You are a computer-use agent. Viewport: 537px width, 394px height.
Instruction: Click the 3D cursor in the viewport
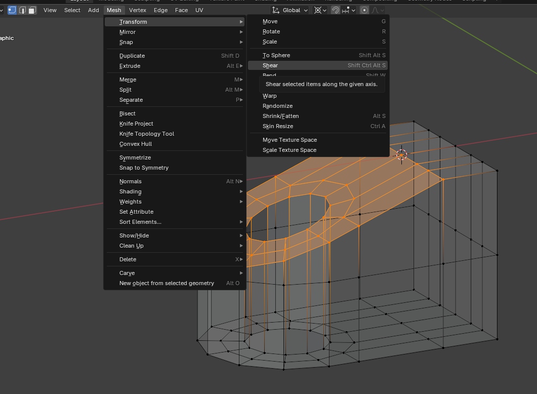[401, 154]
